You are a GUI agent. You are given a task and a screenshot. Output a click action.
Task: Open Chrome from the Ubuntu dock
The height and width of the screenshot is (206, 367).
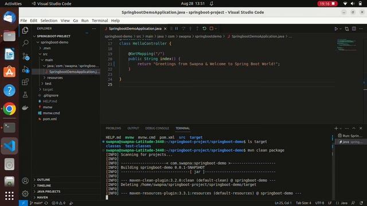pyautogui.click(x=9, y=109)
